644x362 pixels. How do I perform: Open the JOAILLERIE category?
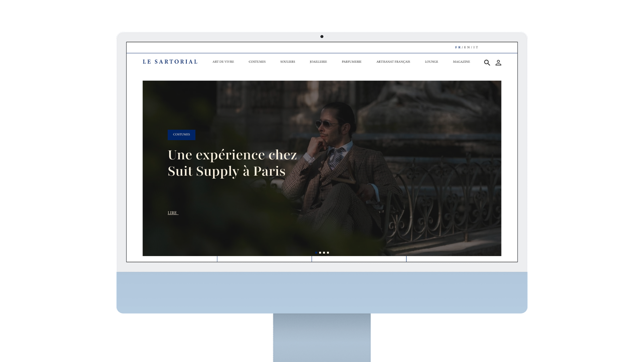[x=318, y=62]
